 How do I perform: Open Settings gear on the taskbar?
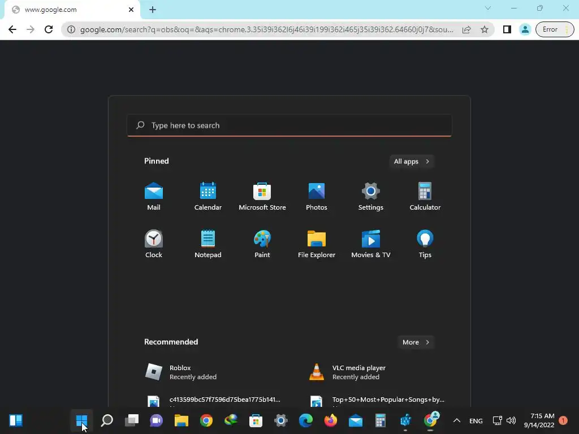pyautogui.click(x=280, y=420)
